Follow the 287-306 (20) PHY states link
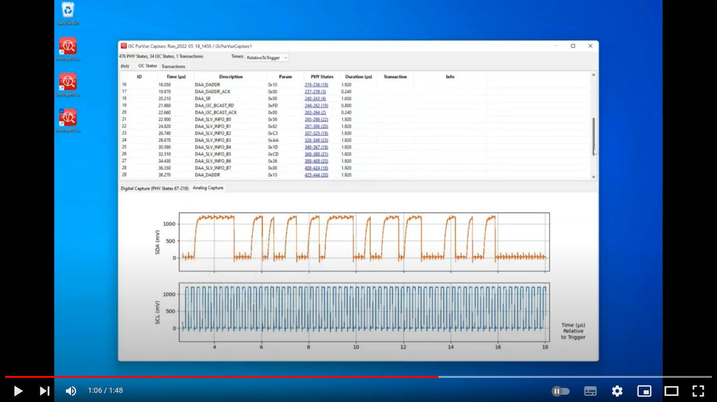 [x=317, y=126]
